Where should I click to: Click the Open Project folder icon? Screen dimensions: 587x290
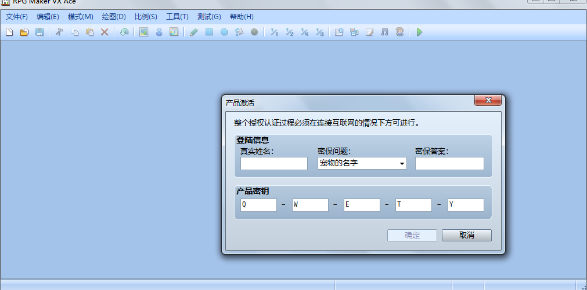click(24, 32)
